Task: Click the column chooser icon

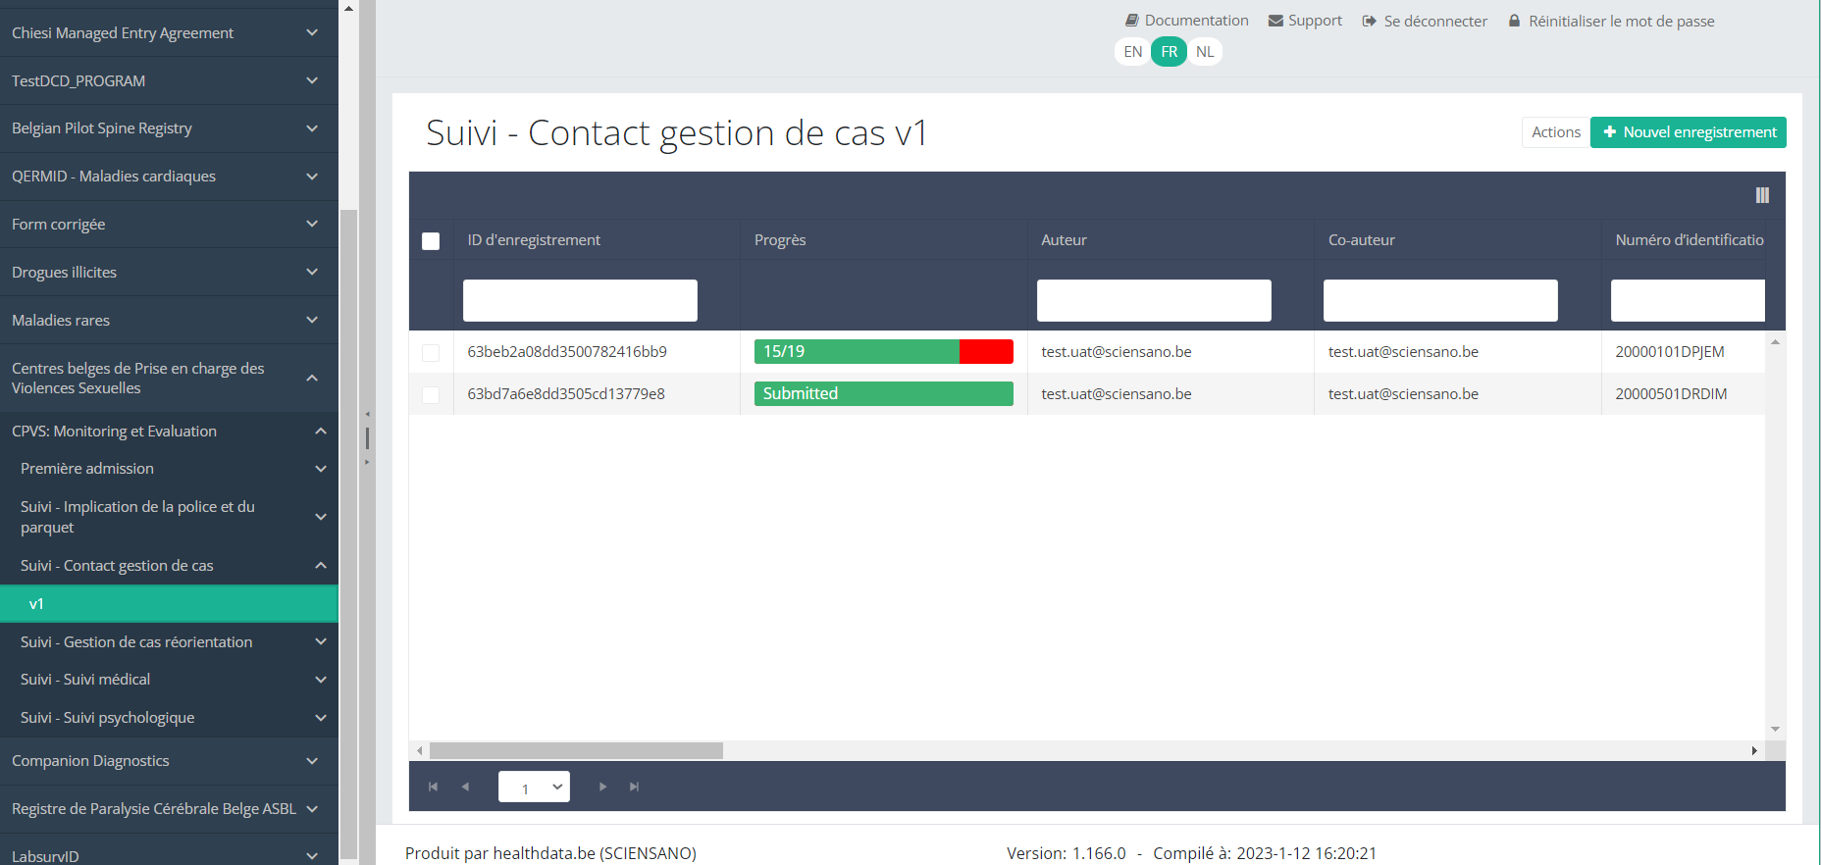Action: (x=1762, y=195)
